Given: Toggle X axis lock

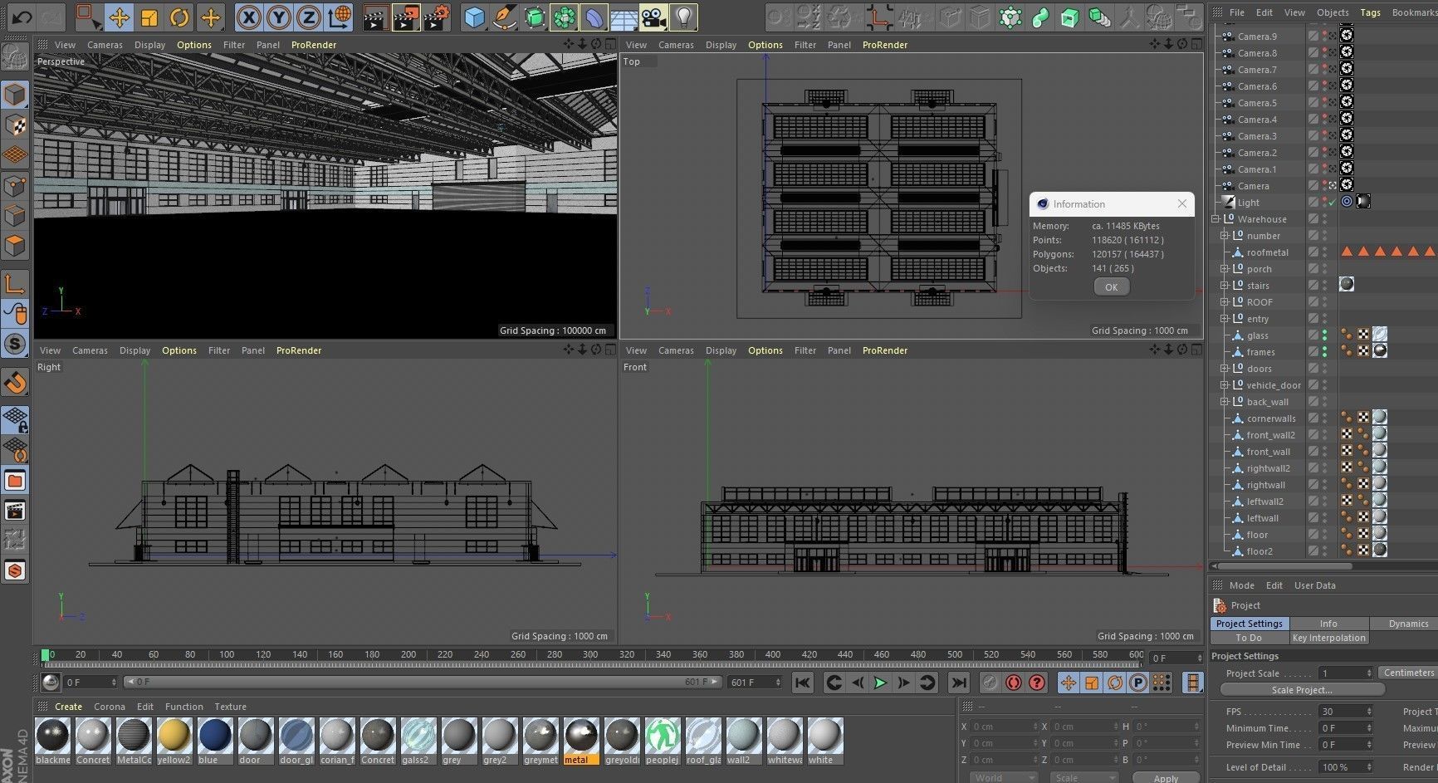Looking at the screenshot, I should click(x=248, y=17).
